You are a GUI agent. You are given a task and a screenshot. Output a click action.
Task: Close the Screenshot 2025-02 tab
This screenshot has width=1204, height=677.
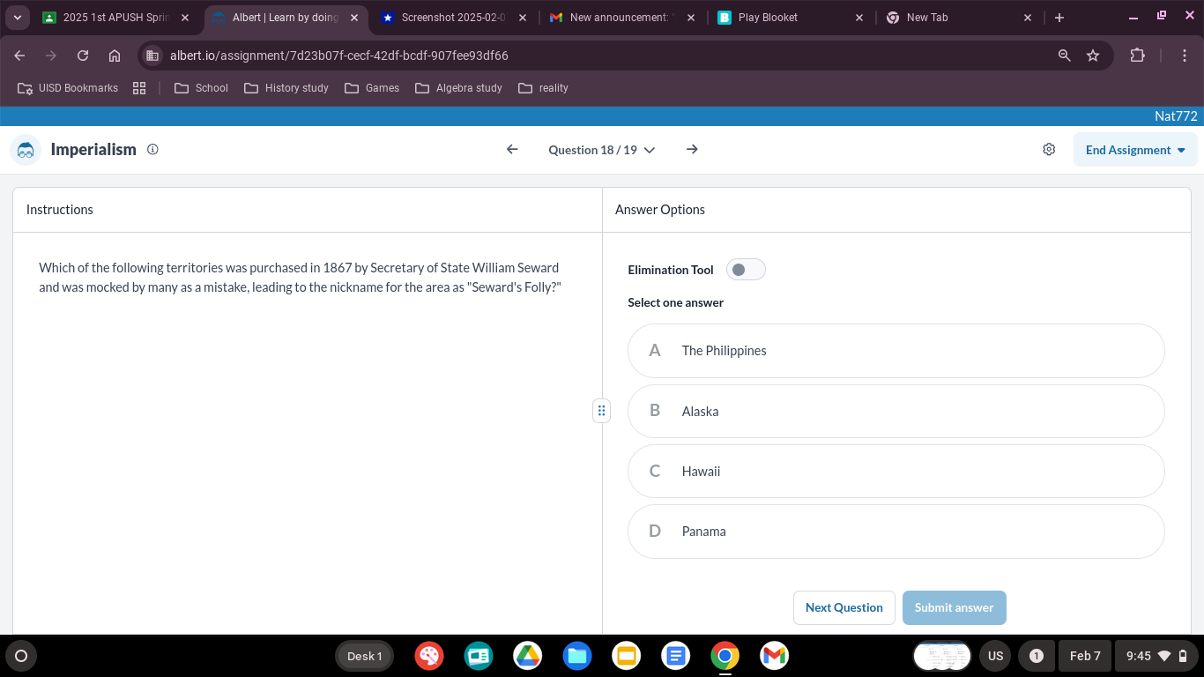pyautogui.click(x=523, y=18)
